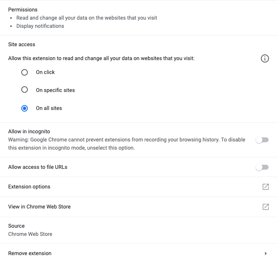Viewport: 278px width, 260px height.
Task: Click the Permissions section heading
Action: 22,10
